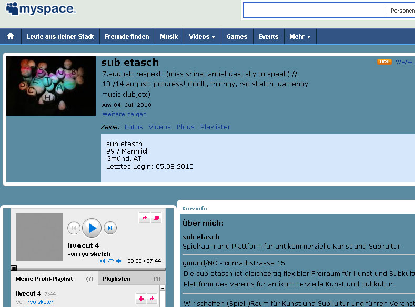Open player in pop-out window icon
This screenshot has height=307, width=415.
156,218
